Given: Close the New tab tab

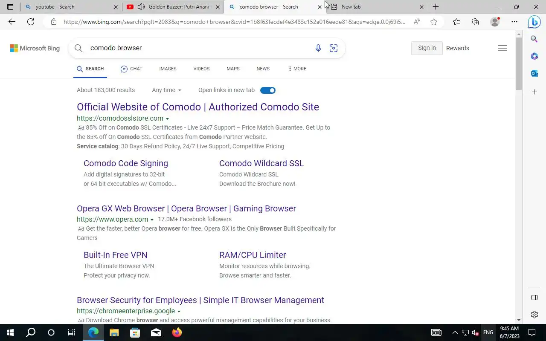Looking at the screenshot, I should point(421,7).
